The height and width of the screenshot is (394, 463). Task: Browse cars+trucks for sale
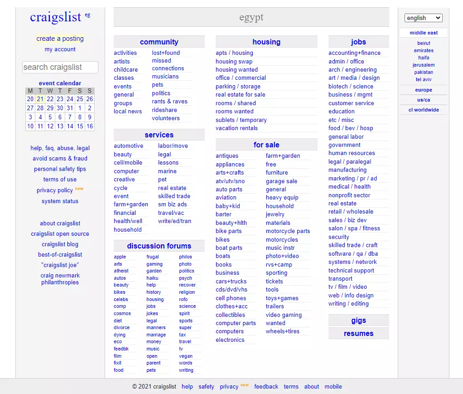click(x=231, y=282)
